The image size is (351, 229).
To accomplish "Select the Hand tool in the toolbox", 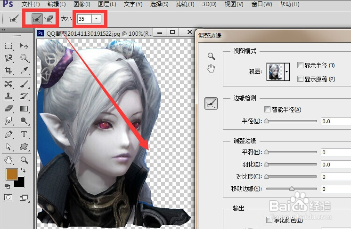I will [x=8, y=160].
